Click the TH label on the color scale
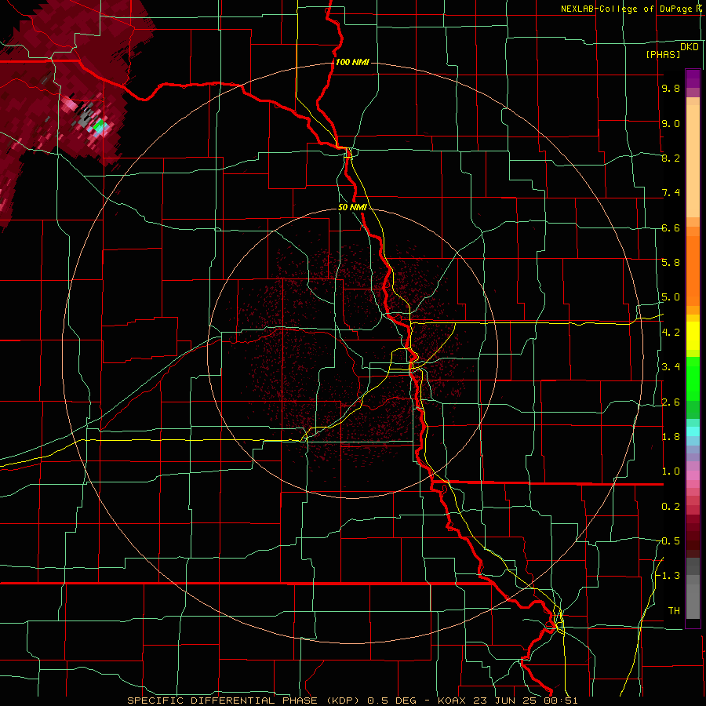The width and height of the screenshot is (706, 706). click(x=674, y=611)
